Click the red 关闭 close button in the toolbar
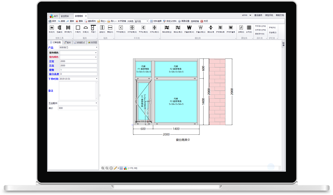 pyautogui.click(x=204, y=21)
